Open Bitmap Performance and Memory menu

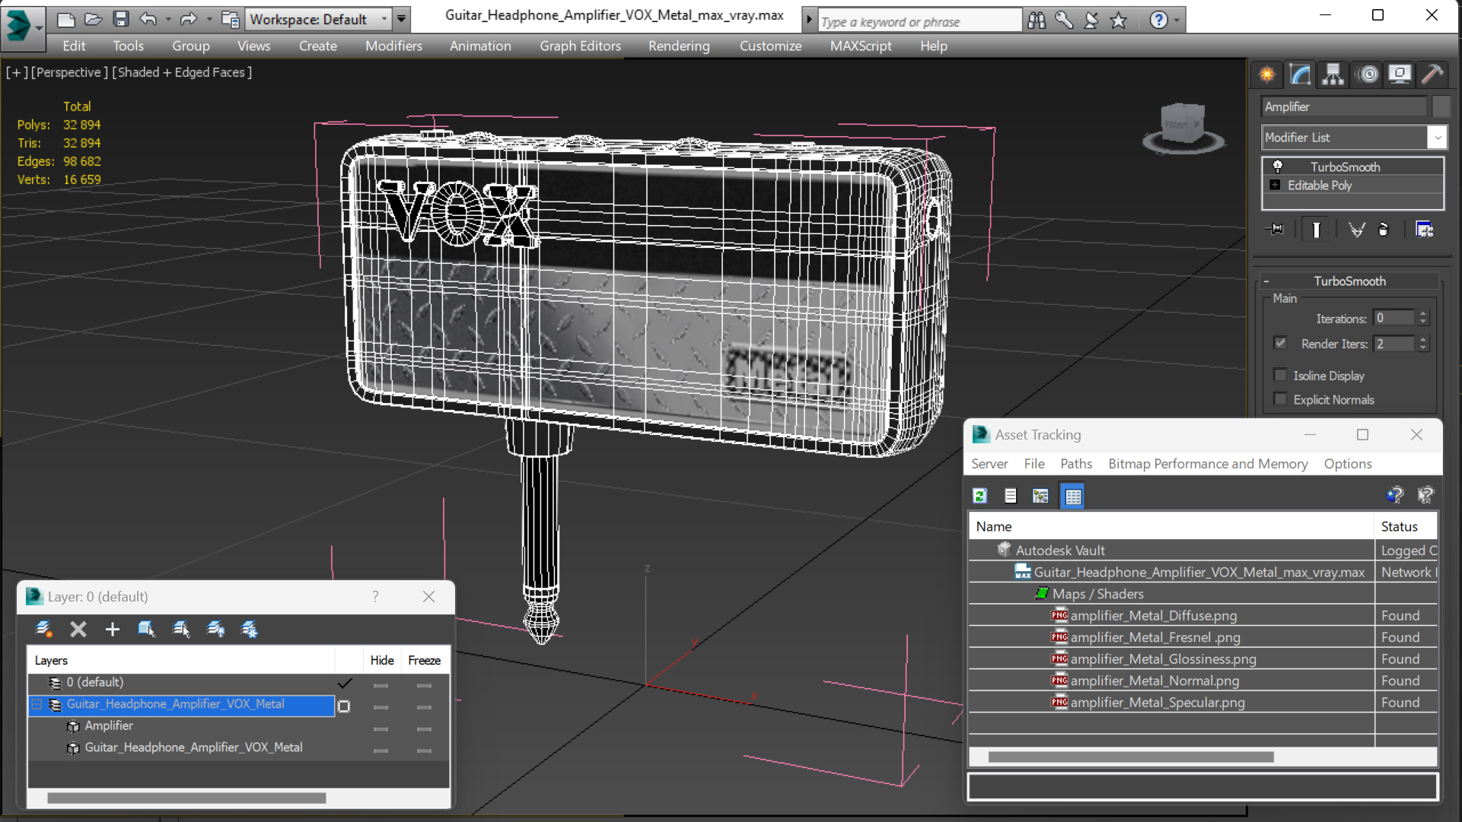[x=1208, y=464]
